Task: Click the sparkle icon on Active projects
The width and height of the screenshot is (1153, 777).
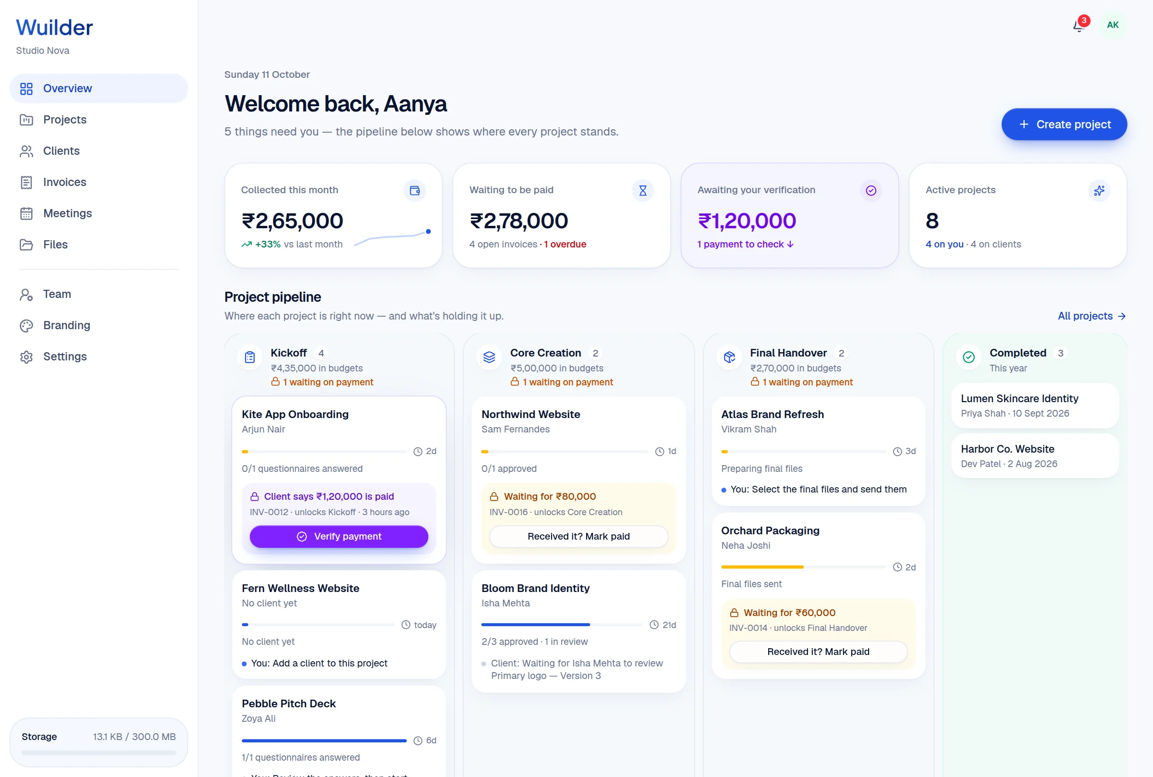Action: 1099,190
